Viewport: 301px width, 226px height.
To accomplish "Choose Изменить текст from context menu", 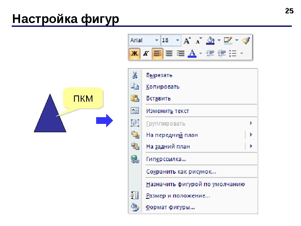I will pos(193,111).
